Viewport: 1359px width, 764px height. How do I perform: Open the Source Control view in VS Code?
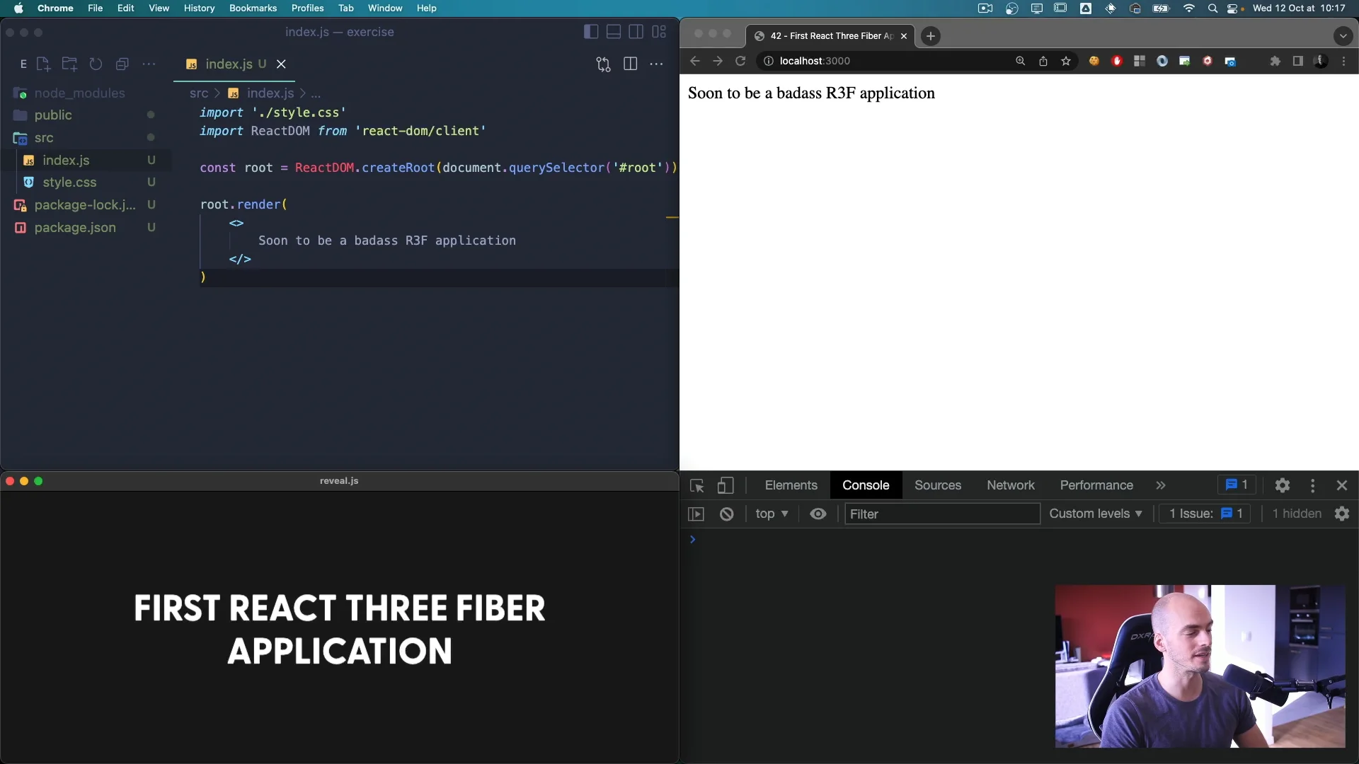pos(604,64)
